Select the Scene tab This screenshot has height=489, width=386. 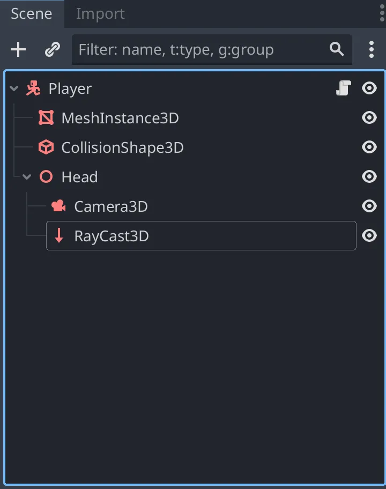coord(32,14)
